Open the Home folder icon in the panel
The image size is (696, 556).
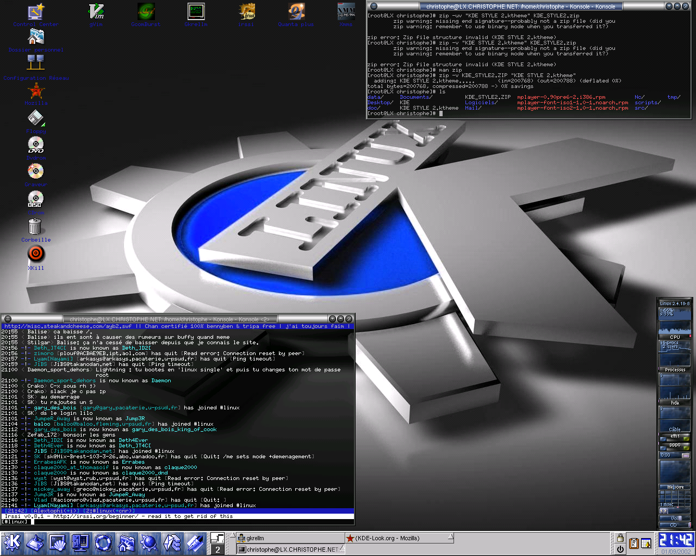point(126,542)
